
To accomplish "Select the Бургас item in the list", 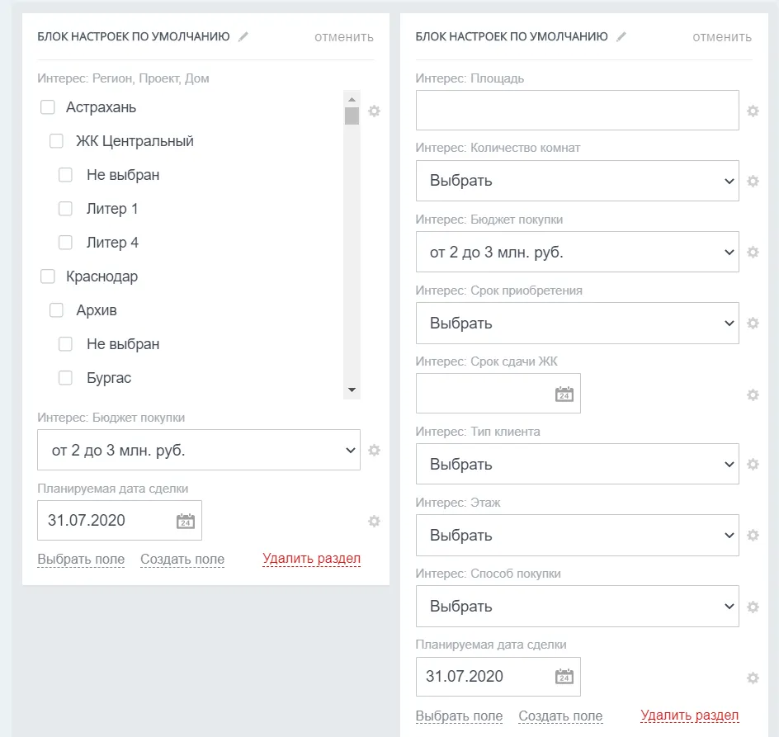I will 108,378.
